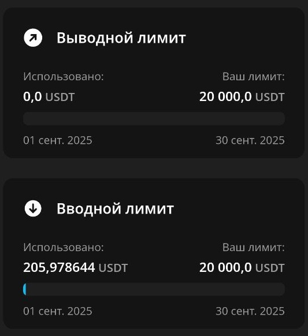Click withdrawal end date 30 сент. 2025

coord(250,140)
